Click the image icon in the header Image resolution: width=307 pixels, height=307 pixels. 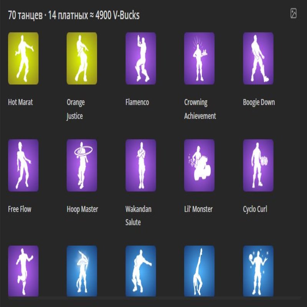294,14
